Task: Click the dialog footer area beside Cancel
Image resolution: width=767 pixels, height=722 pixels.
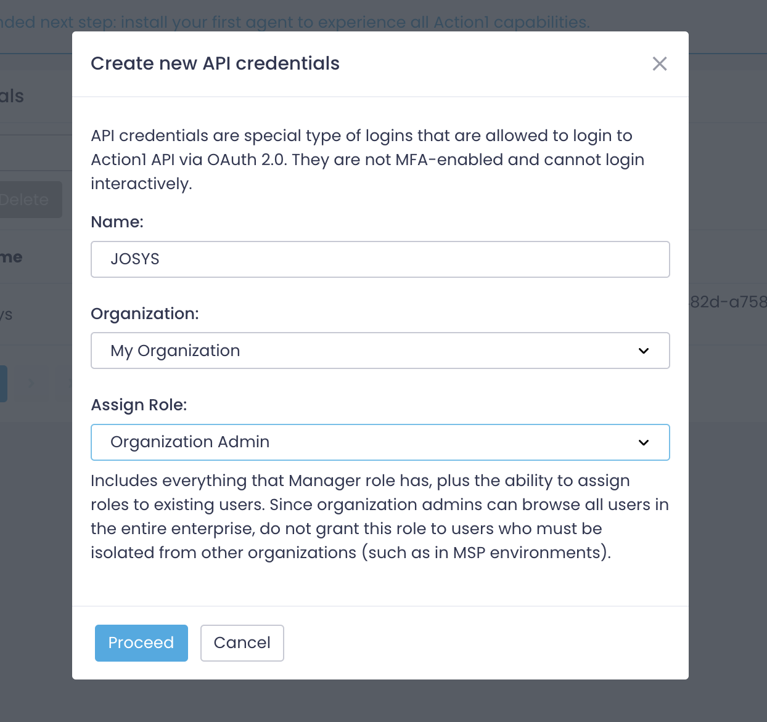Action: click(x=481, y=643)
